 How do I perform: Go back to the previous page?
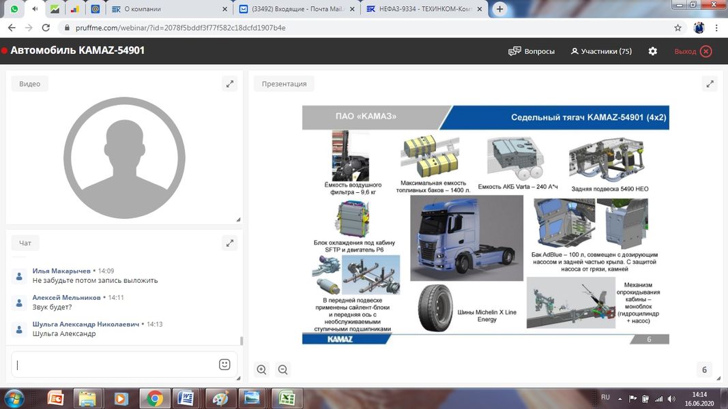coord(12,28)
